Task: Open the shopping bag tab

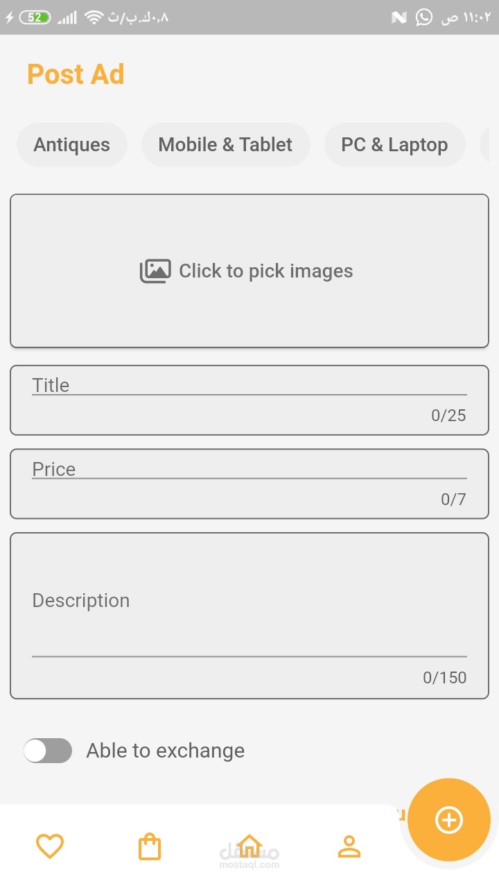Action: (150, 846)
